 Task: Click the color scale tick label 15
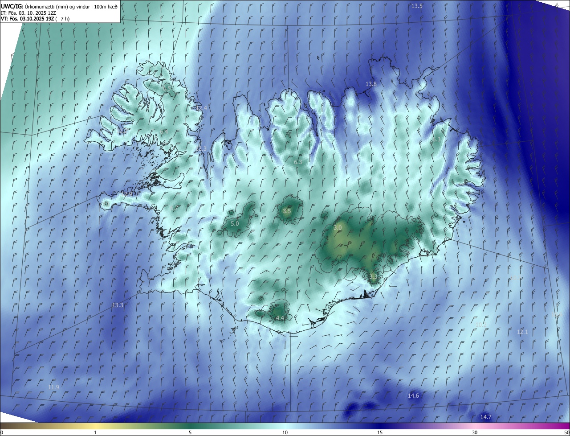pos(380,433)
